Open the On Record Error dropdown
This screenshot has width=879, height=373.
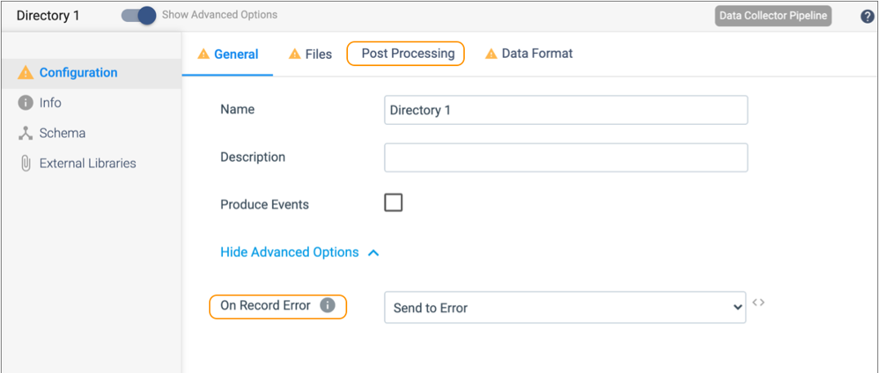coord(564,308)
